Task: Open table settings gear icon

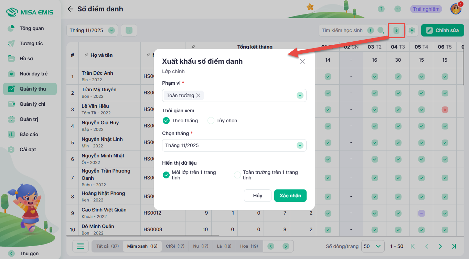Action: pos(412,30)
